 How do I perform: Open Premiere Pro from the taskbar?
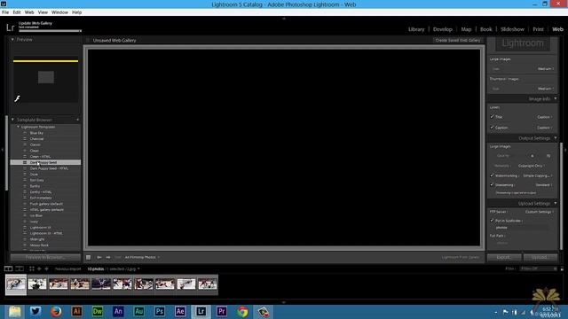[222, 311]
